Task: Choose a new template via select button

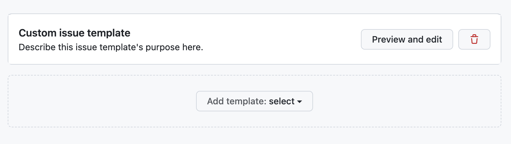Action: tap(254, 101)
